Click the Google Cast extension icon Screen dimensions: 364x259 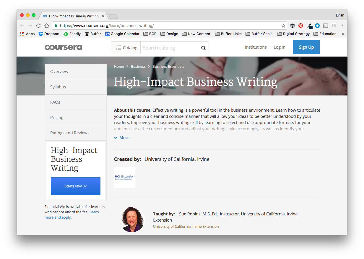(x=325, y=26)
